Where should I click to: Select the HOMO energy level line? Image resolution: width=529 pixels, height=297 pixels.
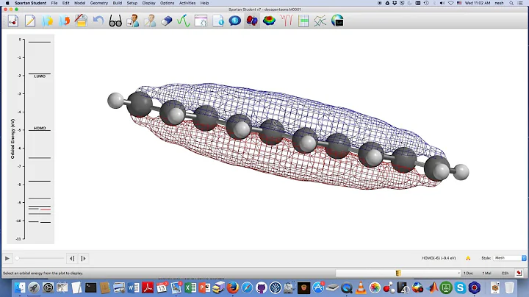pyautogui.click(x=40, y=130)
